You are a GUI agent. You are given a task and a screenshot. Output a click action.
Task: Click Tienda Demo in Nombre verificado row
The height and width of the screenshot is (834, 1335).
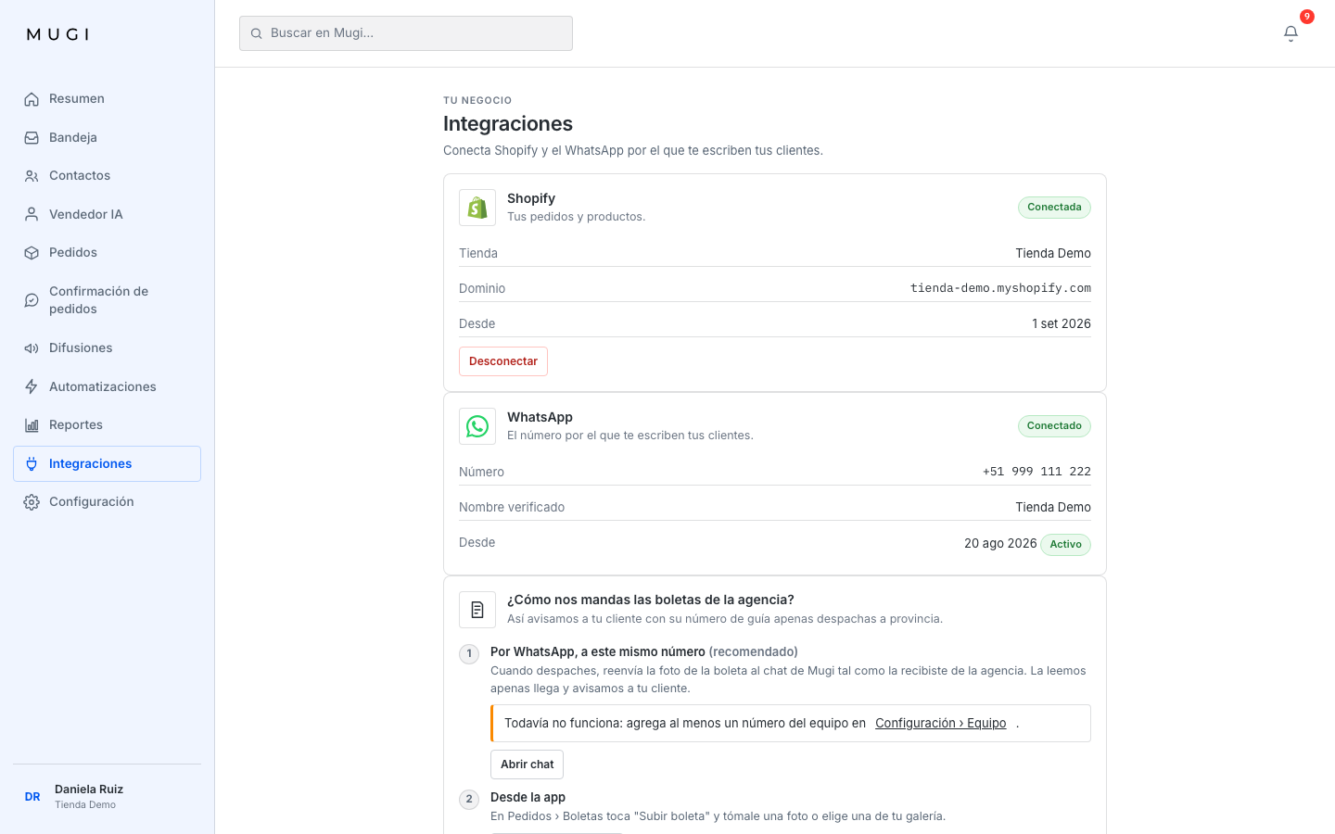[1053, 507]
